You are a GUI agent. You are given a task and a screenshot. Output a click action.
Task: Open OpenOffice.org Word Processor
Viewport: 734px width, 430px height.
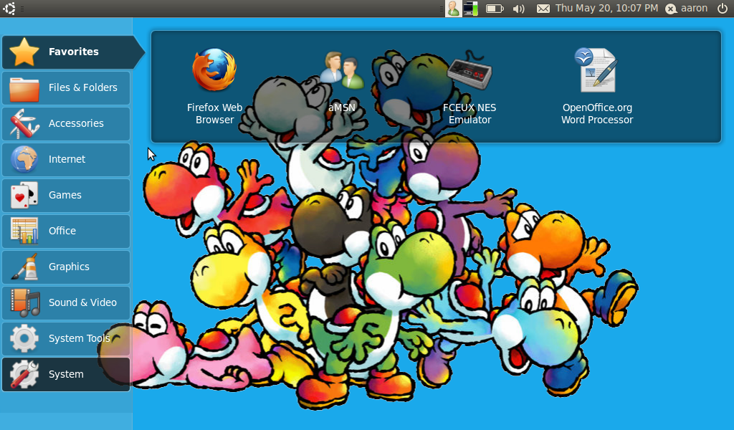point(597,85)
